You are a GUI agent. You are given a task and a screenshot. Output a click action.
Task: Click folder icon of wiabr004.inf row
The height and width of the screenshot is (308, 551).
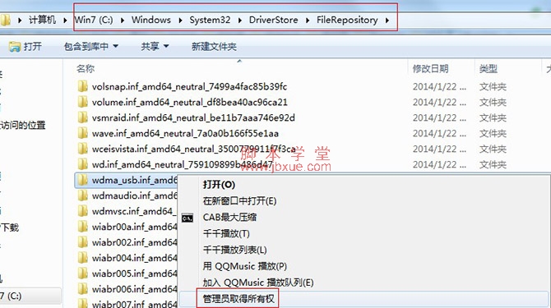pyautogui.click(x=82, y=257)
